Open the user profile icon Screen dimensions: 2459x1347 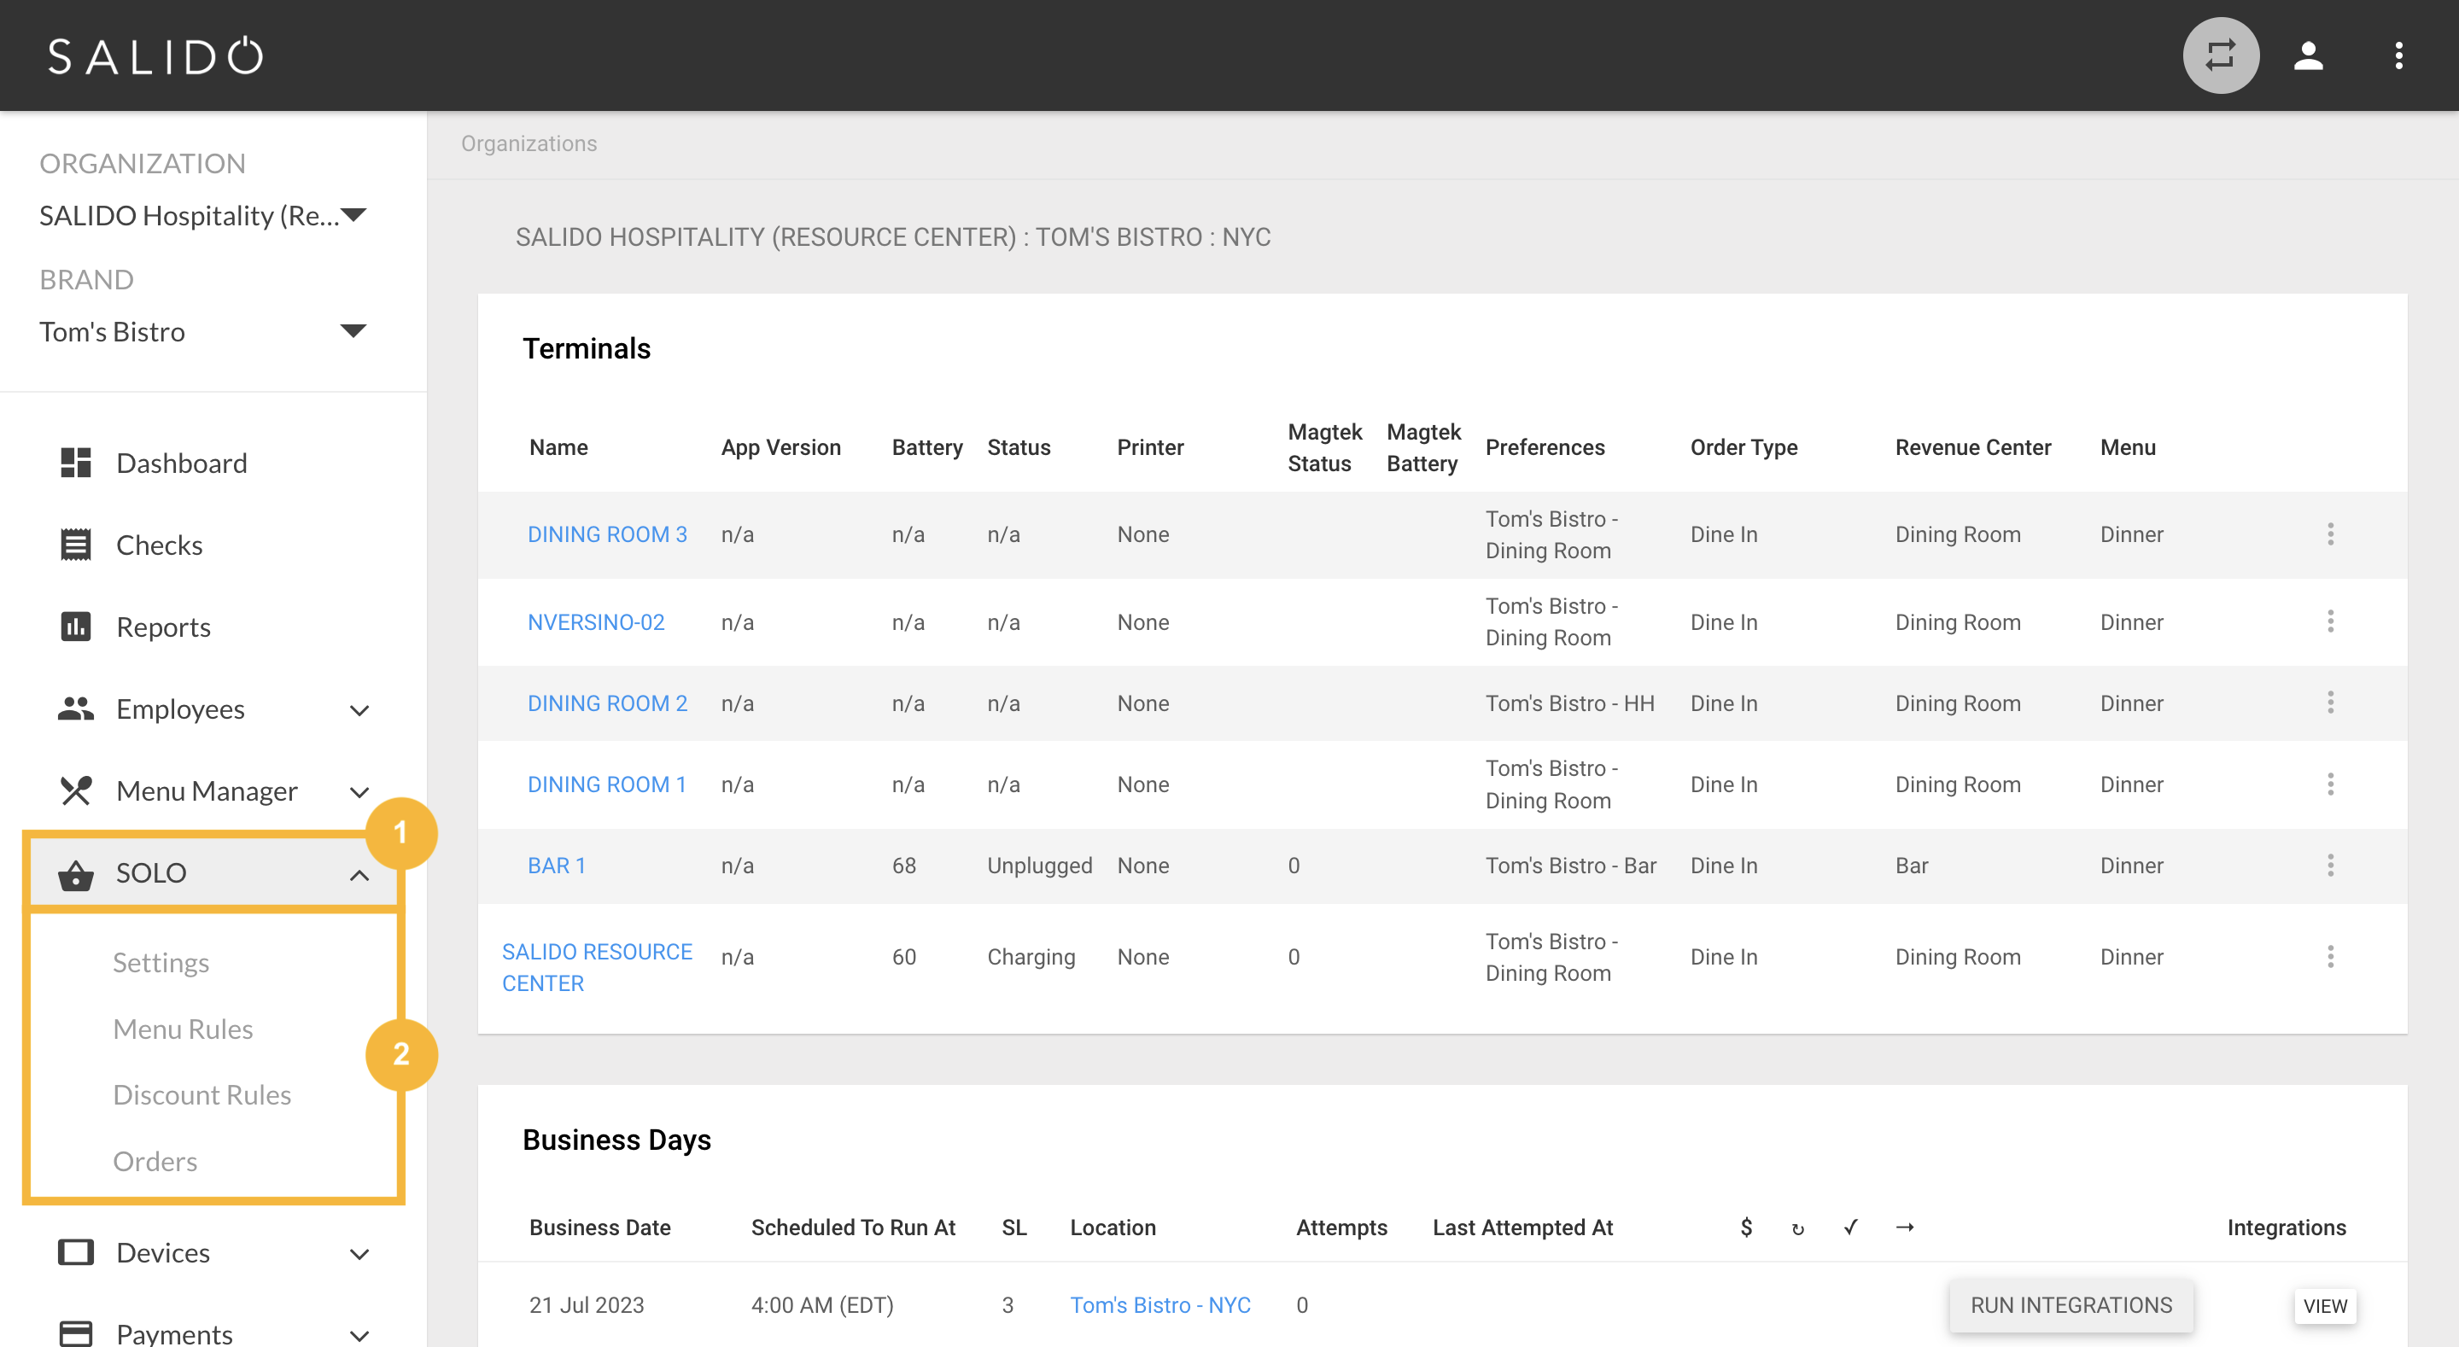click(2308, 55)
